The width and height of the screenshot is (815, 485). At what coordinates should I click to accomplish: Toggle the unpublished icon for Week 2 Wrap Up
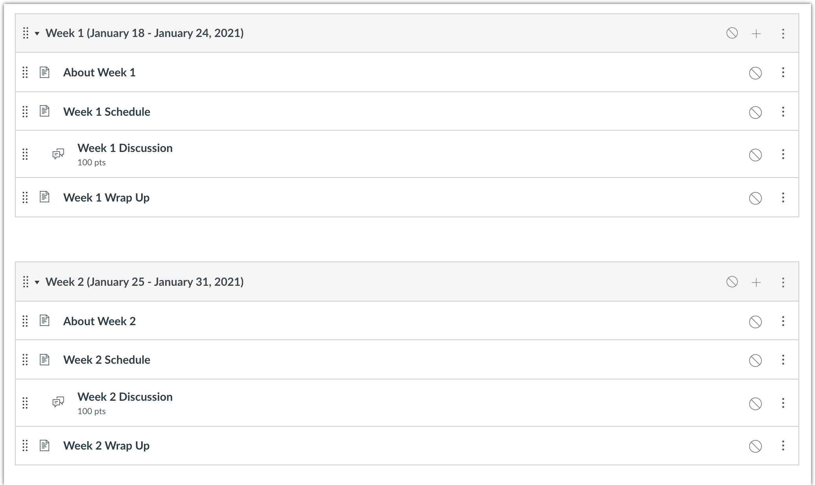pos(755,446)
